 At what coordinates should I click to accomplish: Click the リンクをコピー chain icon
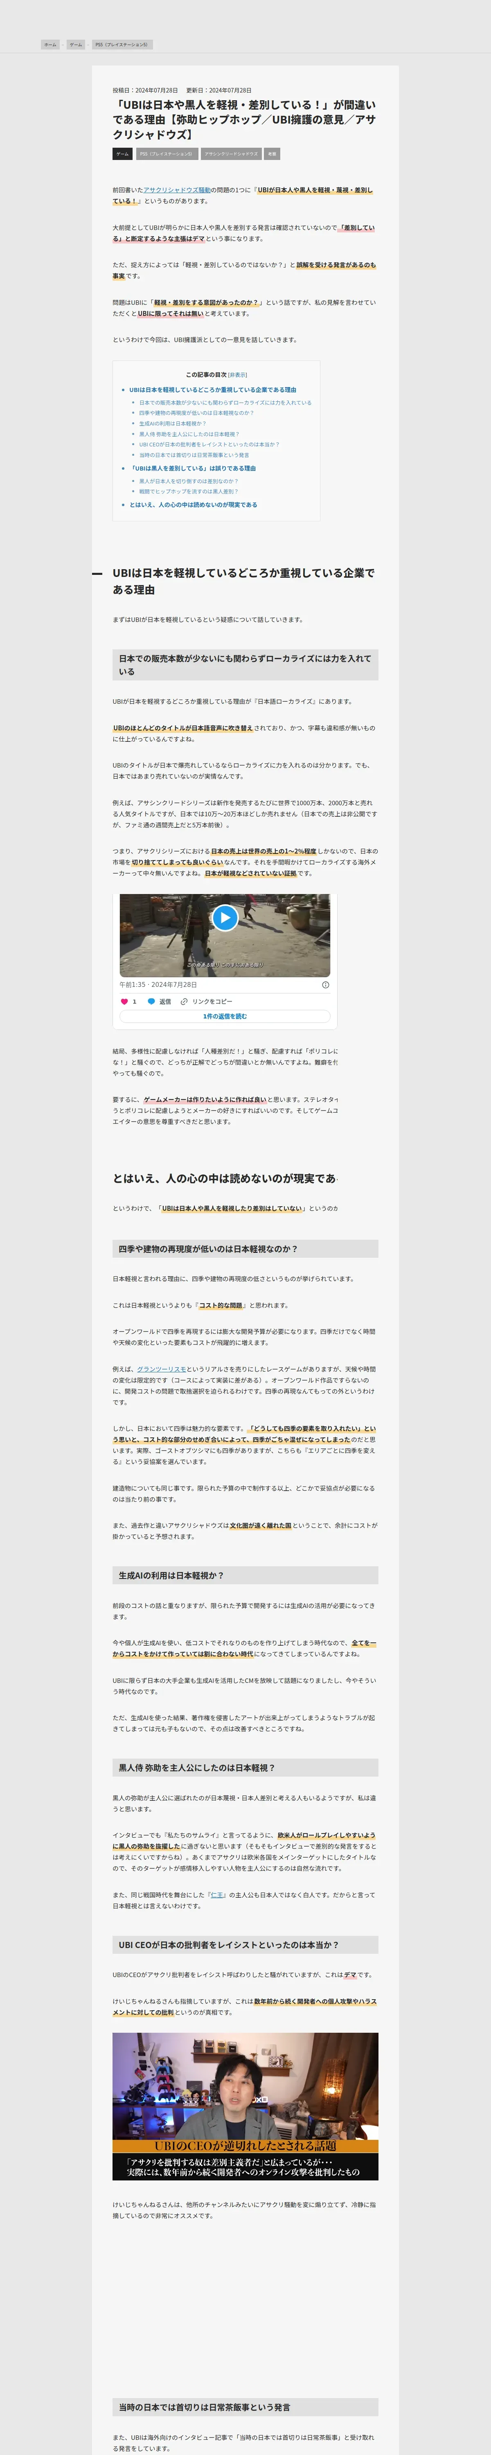tap(184, 1002)
